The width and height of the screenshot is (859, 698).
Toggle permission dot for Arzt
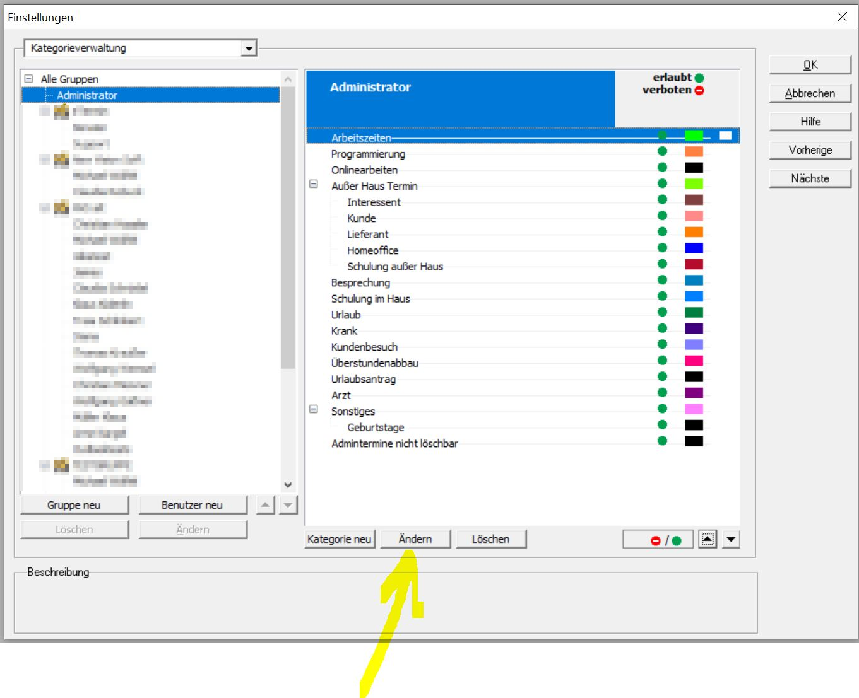tap(662, 393)
